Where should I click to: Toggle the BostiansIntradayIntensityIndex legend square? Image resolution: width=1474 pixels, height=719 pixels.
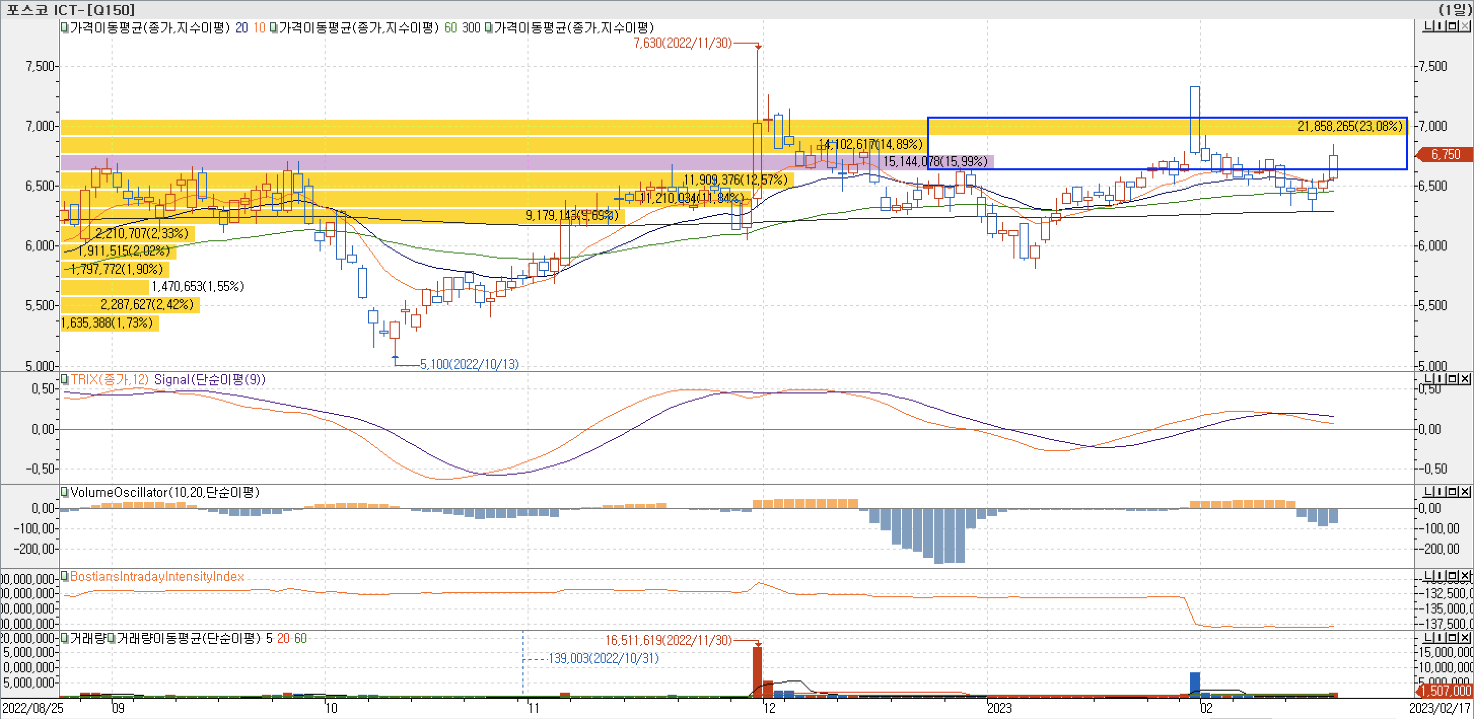pyautogui.click(x=64, y=576)
